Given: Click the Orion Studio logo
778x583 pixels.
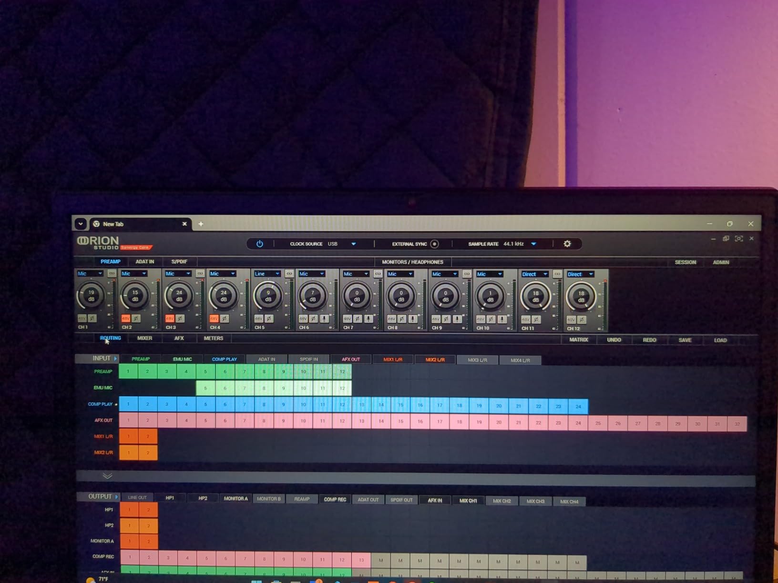Looking at the screenshot, I should coord(113,243).
